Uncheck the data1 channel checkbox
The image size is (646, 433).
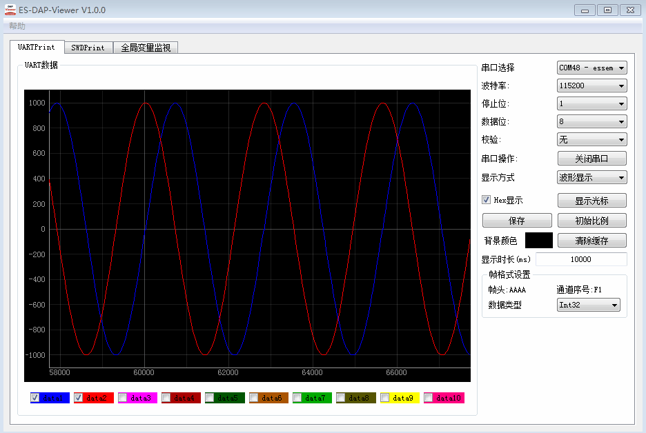(x=35, y=398)
